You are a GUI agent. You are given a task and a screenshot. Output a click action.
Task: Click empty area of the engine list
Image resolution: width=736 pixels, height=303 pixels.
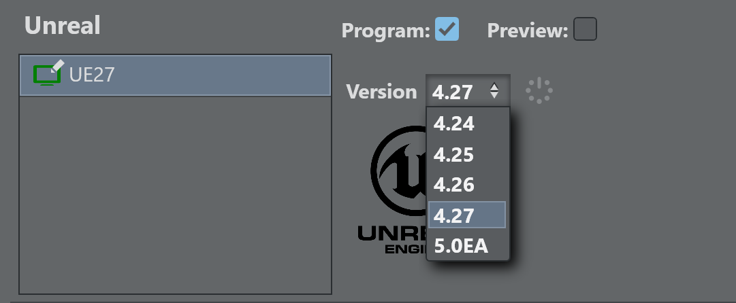click(x=176, y=197)
